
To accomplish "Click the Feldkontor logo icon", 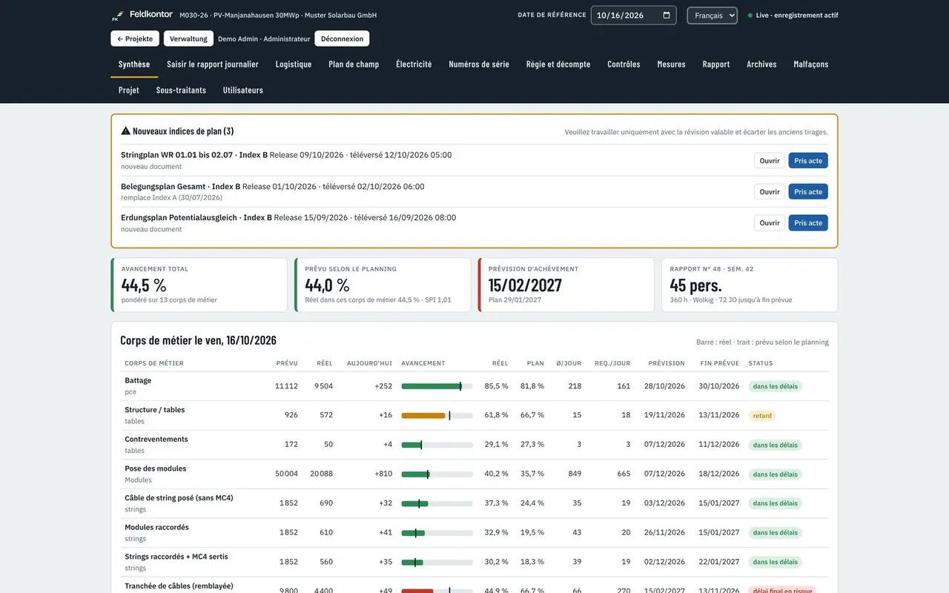I will click(x=117, y=16).
